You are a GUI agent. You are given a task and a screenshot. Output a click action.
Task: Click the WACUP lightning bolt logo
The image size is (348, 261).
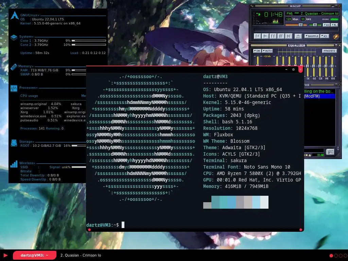point(336,36)
